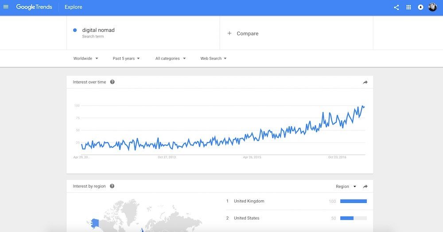Click the plus icon to compare
Screen dimensions: 443x232
229,33
